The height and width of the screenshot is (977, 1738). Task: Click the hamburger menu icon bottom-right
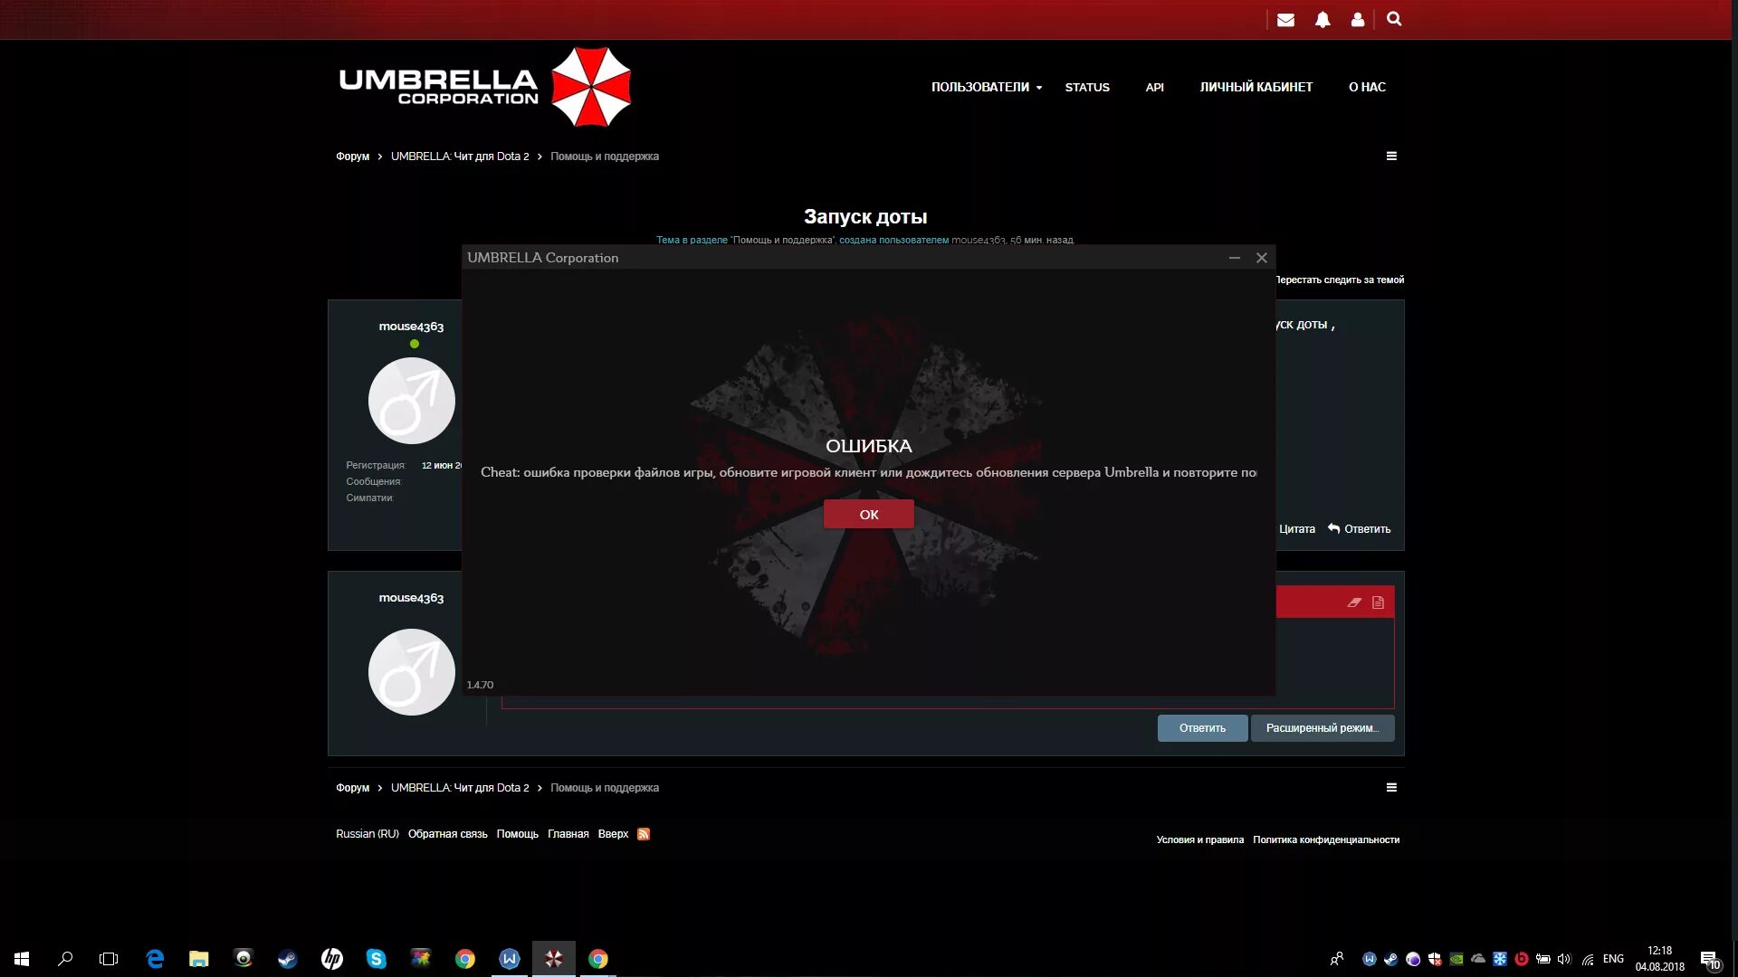tap(1392, 787)
